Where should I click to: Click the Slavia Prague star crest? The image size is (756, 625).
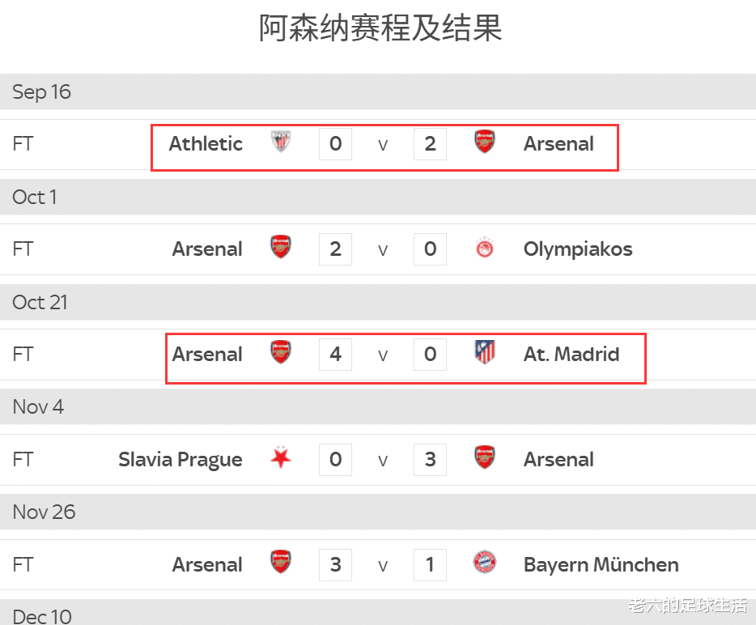(281, 459)
